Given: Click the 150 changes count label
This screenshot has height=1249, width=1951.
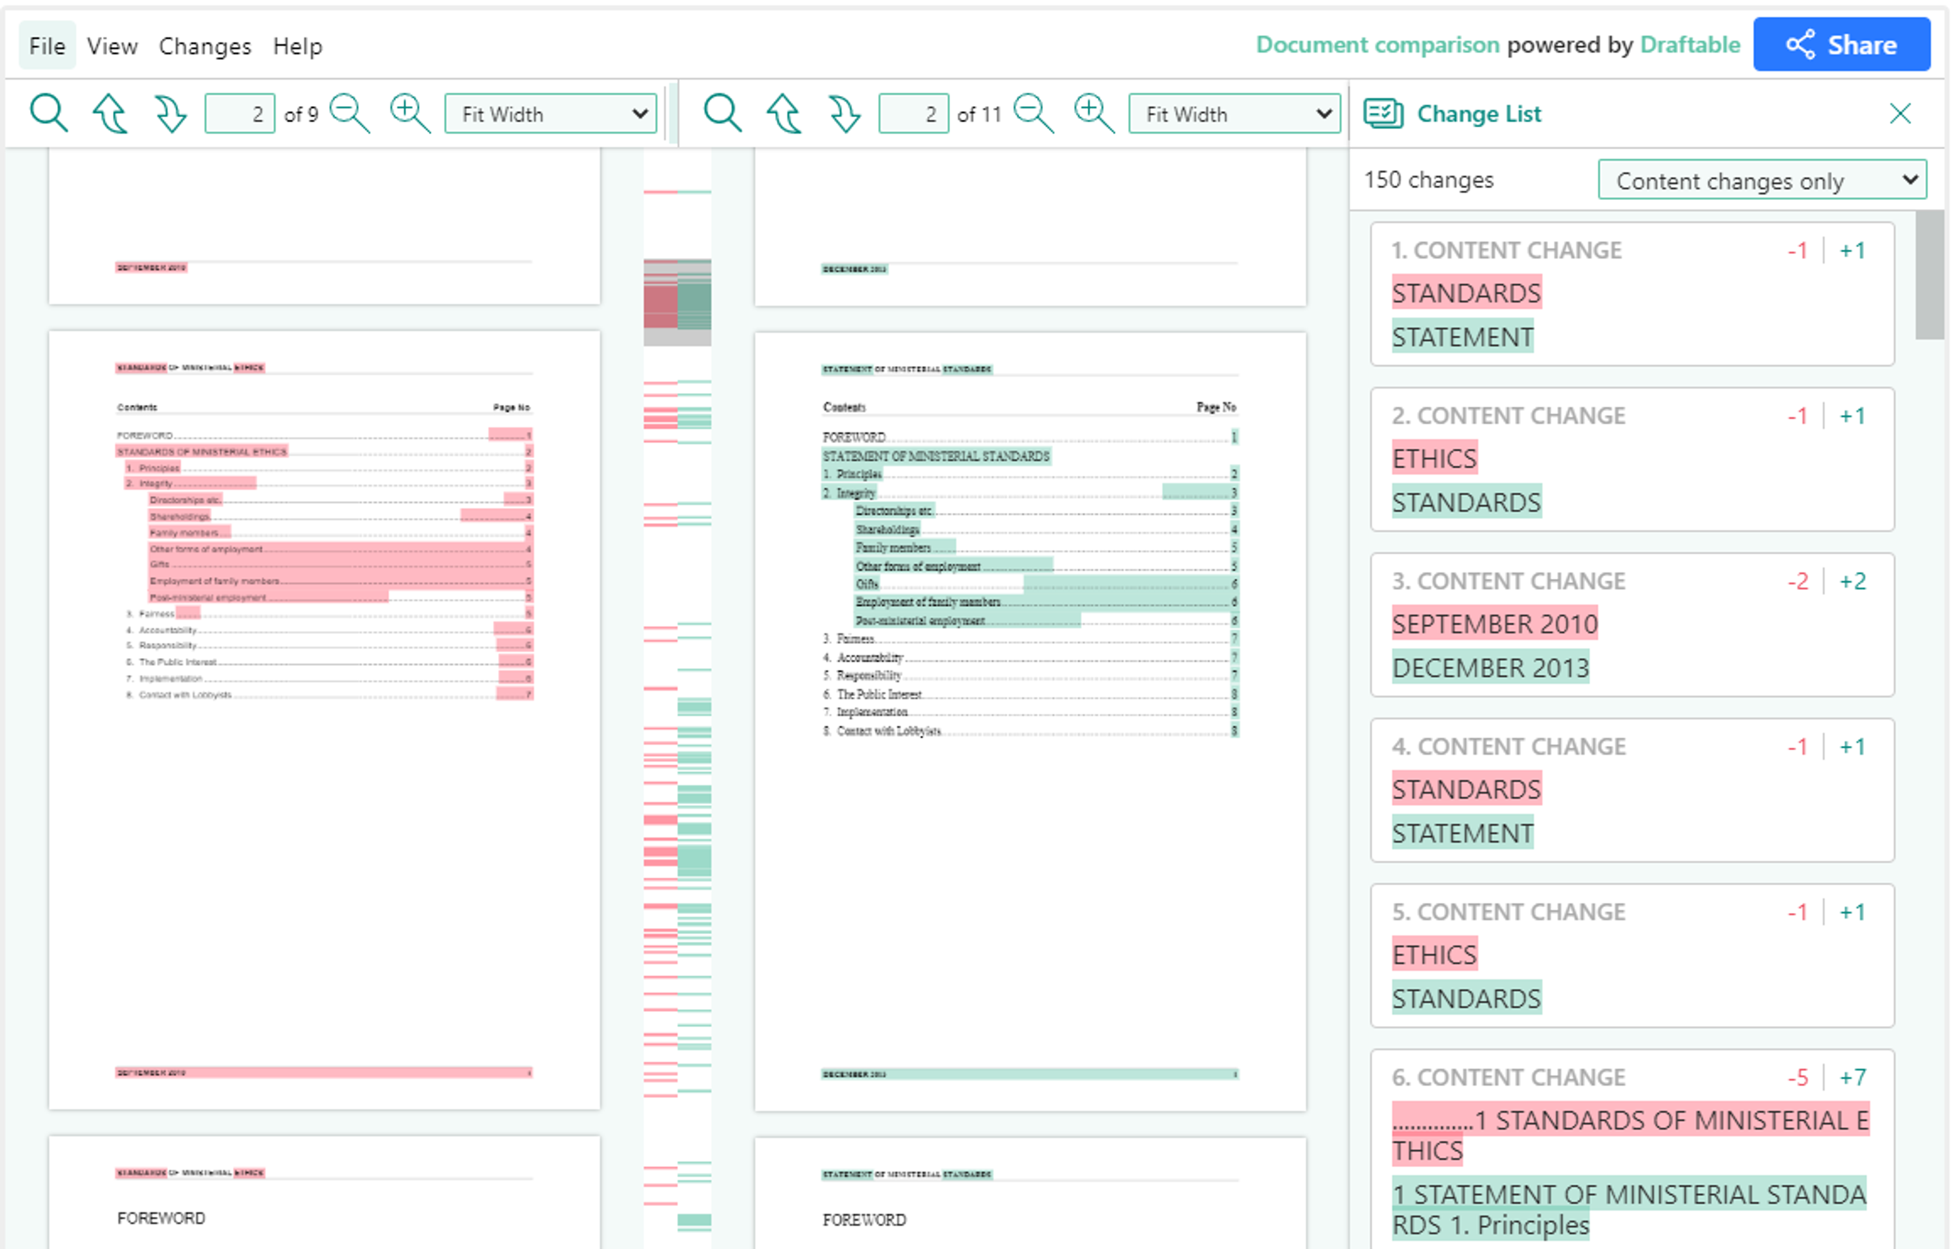Looking at the screenshot, I should point(1428,180).
